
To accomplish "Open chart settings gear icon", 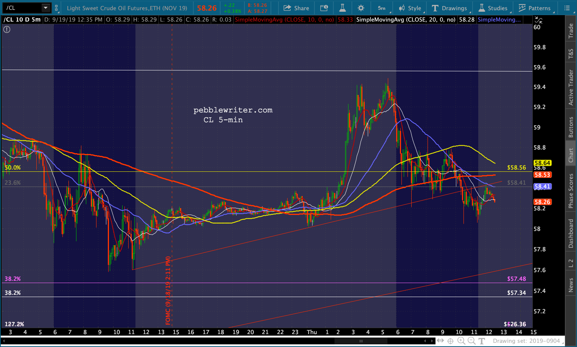I will click(361, 8).
